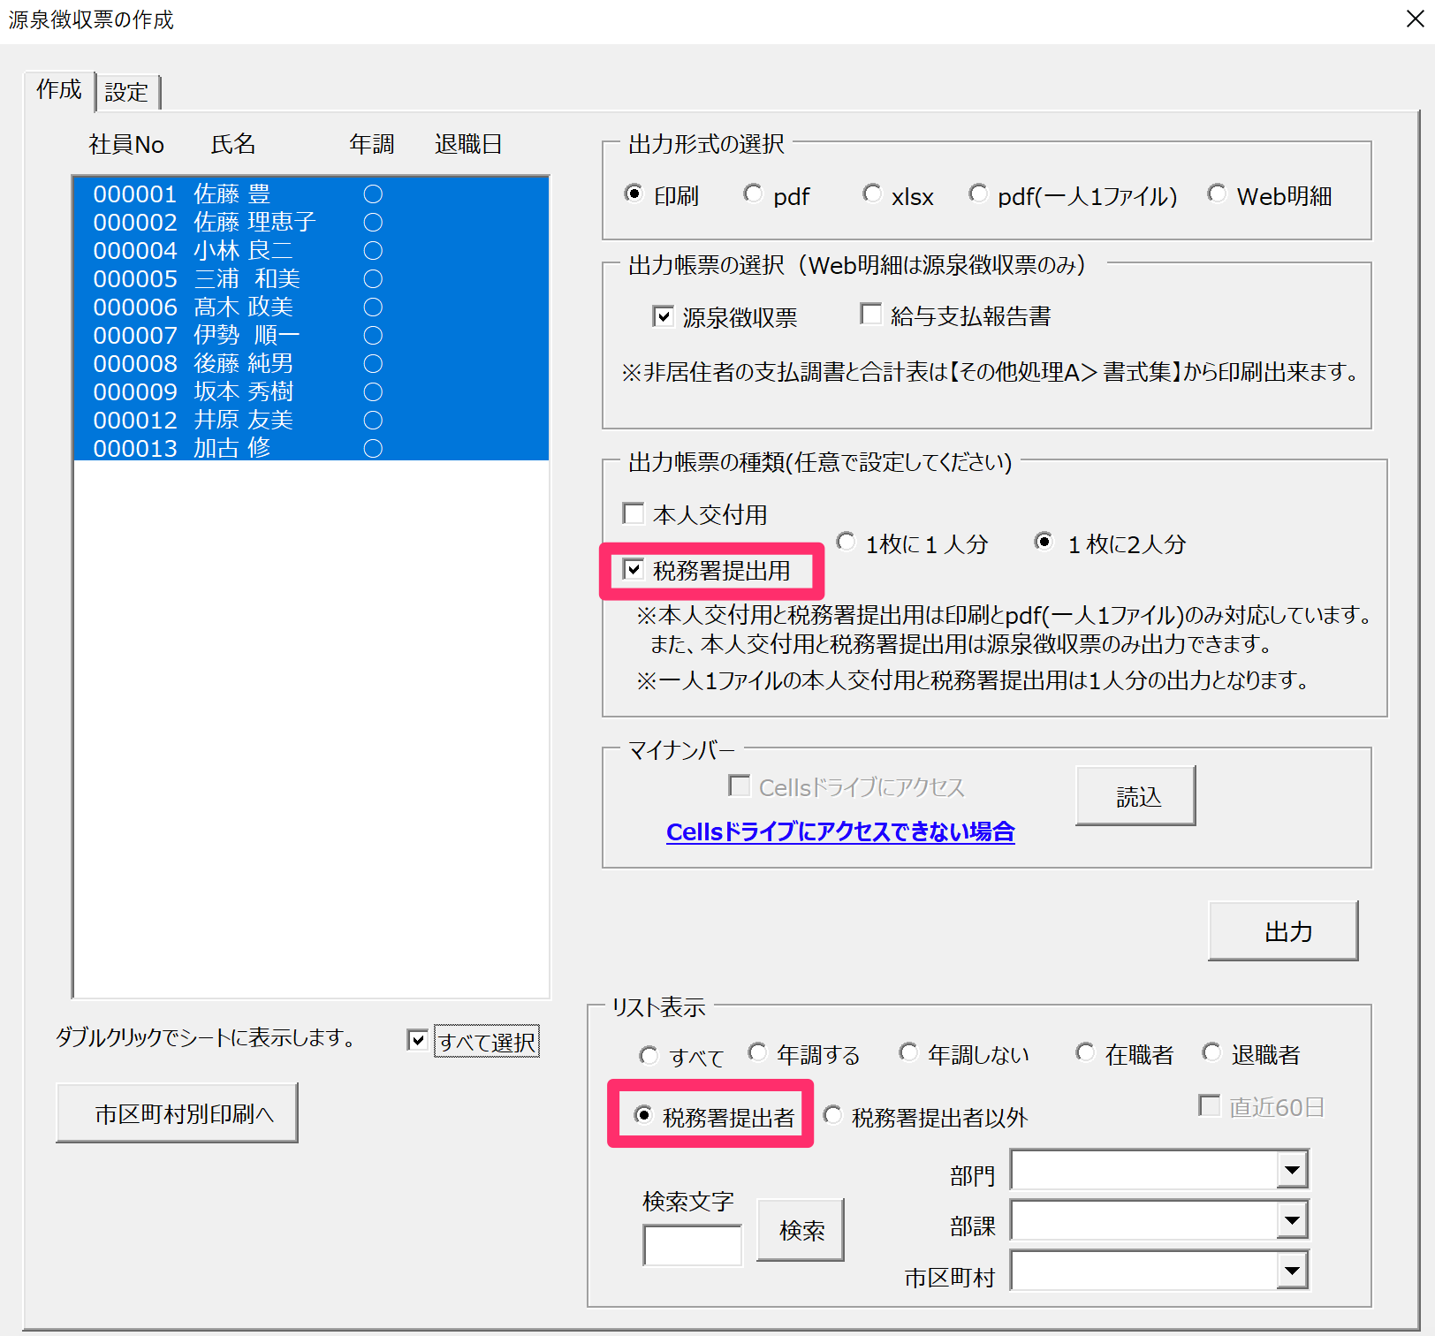Expand the 市区町村 dropdown
The height and width of the screenshot is (1336, 1435).
coord(1293,1271)
